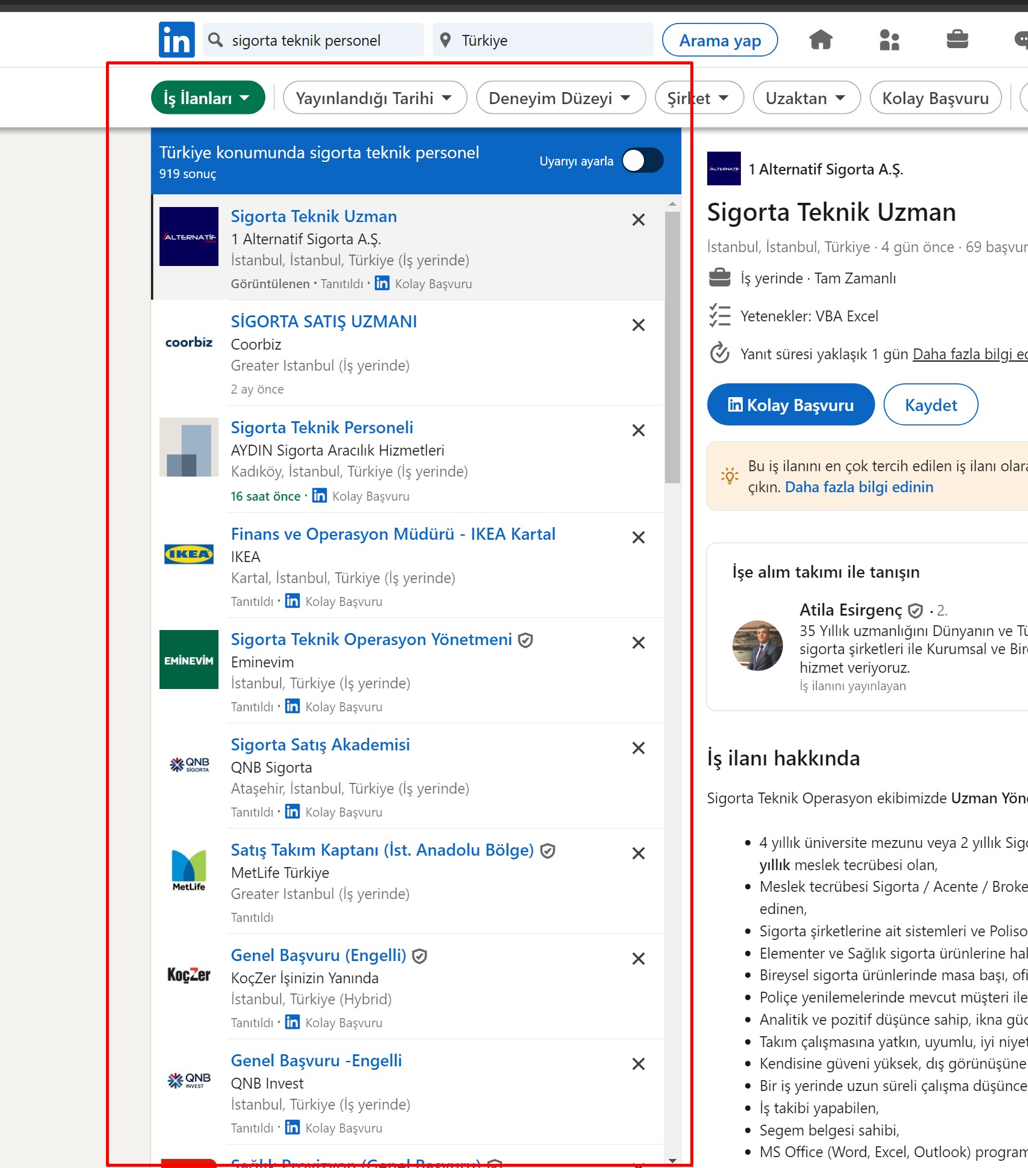The height and width of the screenshot is (1168, 1028).
Task: Open Sigorta Teknik Personeli job
Action: tap(322, 427)
